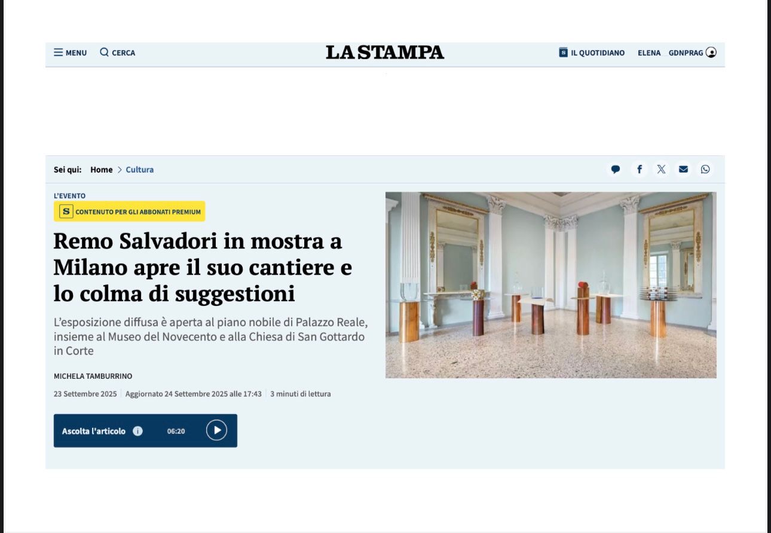Open author Michela Tamburrino's page

[93, 376]
